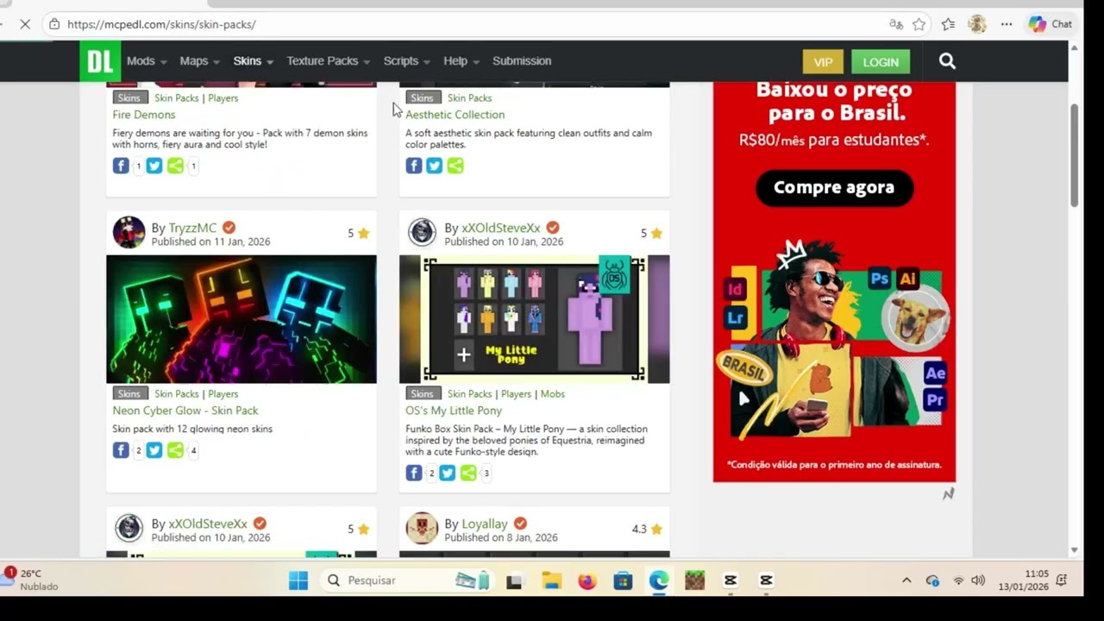Viewport: 1104px width, 621px height.
Task: Click the VIP button
Action: [x=823, y=61]
